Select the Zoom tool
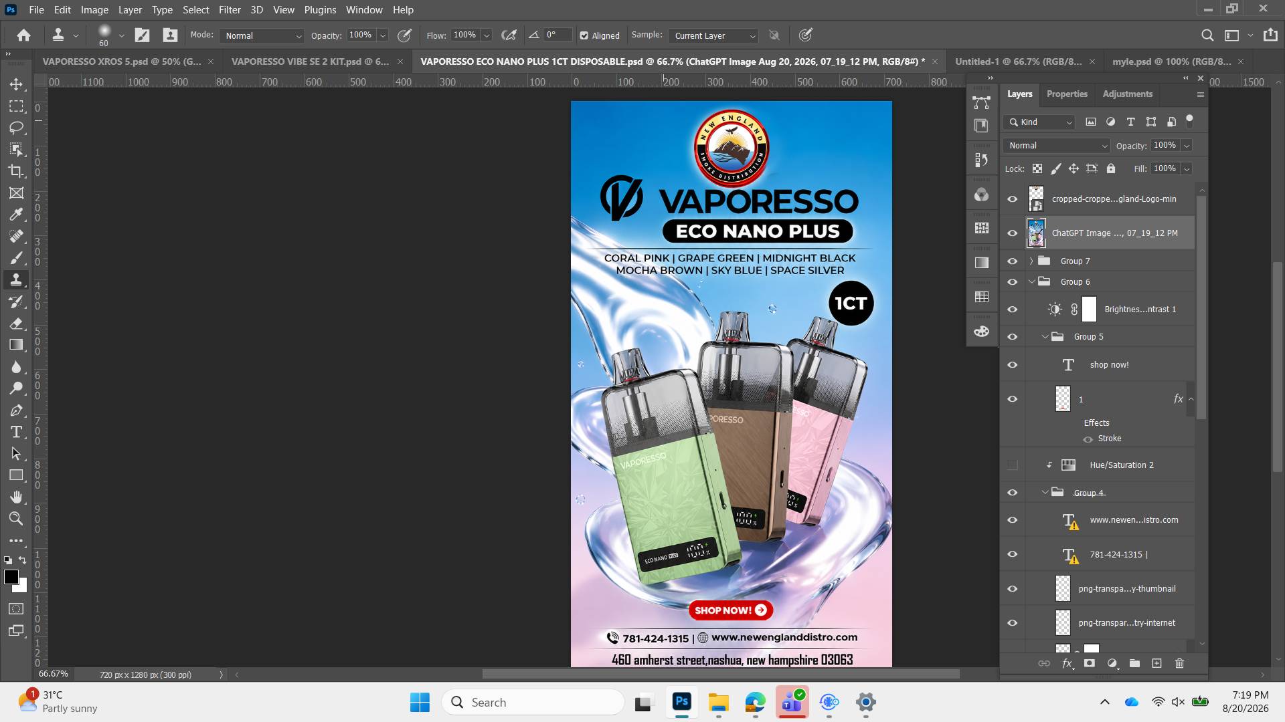This screenshot has height=722, width=1285. (x=16, y=518)
